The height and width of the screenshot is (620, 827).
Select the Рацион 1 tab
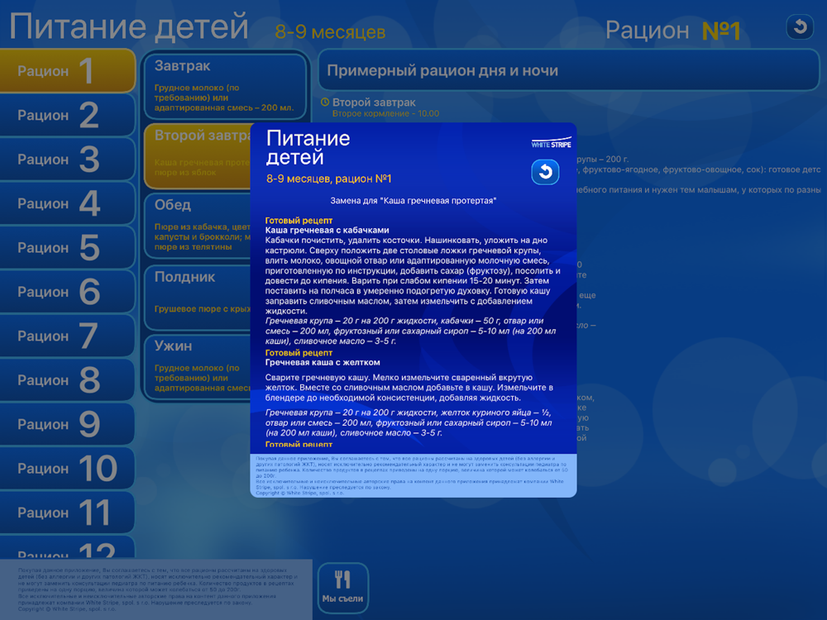(x=67, y=70)
